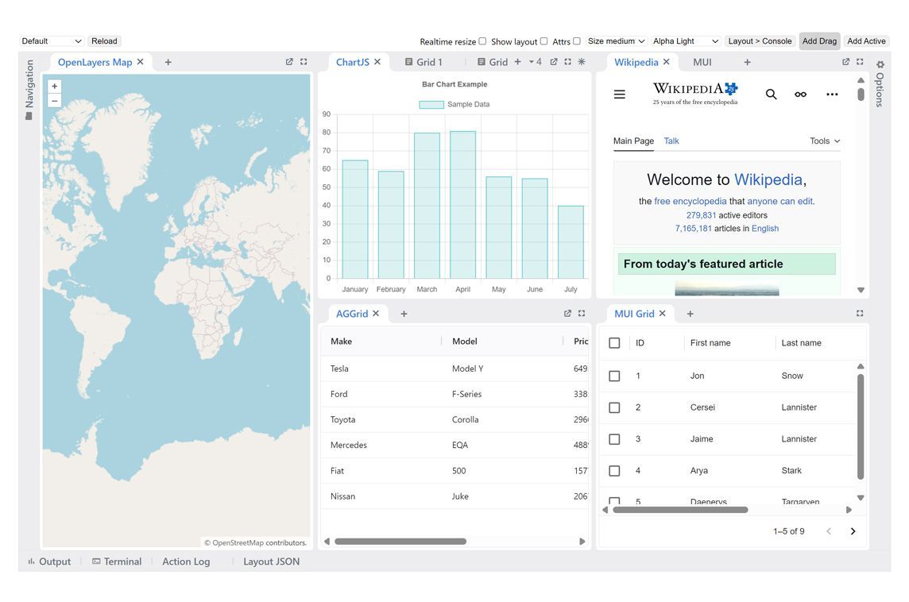909x602 pixels.
Task: Open the Navigation border tab
Action: coord(29,90)
